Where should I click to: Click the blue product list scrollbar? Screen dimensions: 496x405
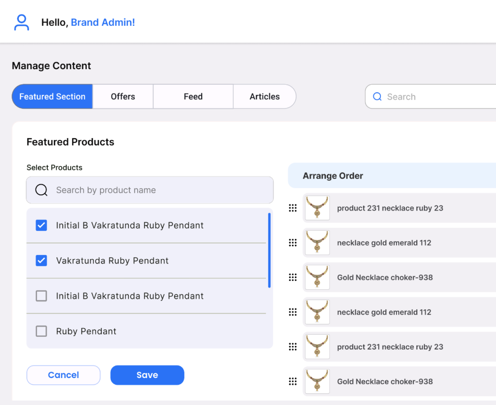tap(269, 250)
